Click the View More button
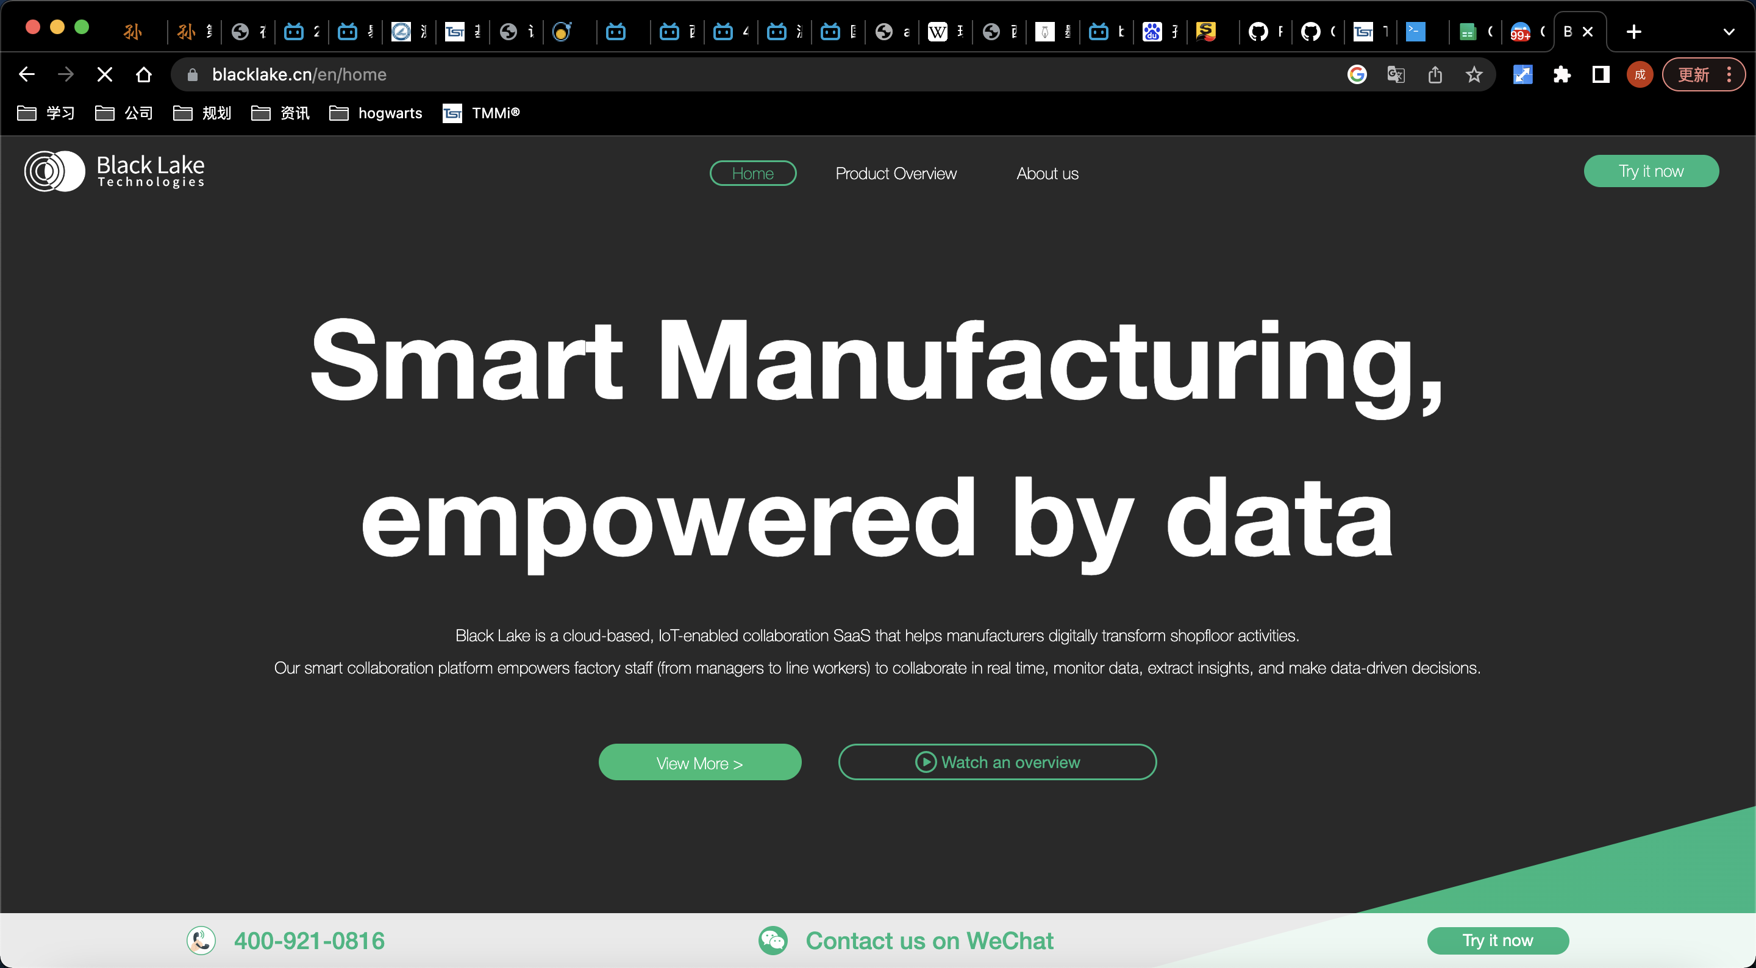This screenshot has width=1756, height=968. [x=700, y=762]
